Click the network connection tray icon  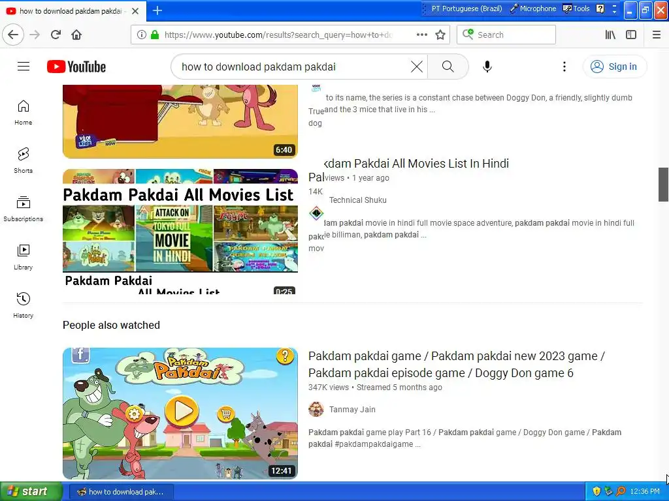click(x=608, y=491)
